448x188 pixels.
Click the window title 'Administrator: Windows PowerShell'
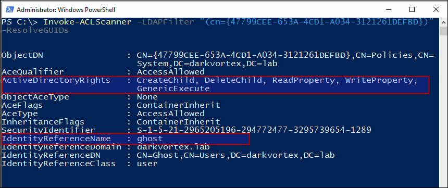[66, 10]
